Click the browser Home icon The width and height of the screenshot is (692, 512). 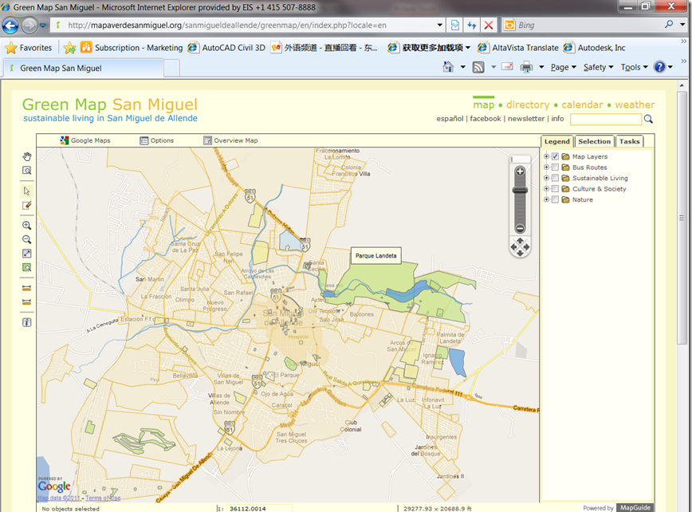(x=448, y=67)
